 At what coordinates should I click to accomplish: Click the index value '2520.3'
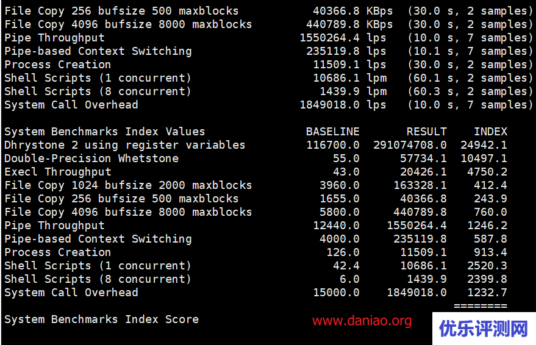(x=487, y=266)
